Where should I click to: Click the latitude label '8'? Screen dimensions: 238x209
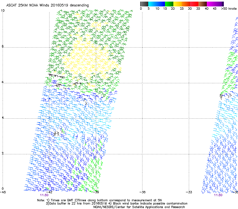coord(3,46)
